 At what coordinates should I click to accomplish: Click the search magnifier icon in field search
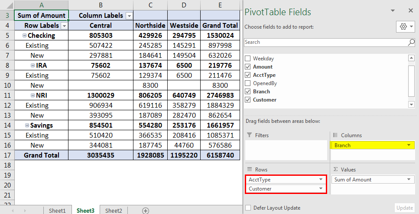(x=411, y=43)
